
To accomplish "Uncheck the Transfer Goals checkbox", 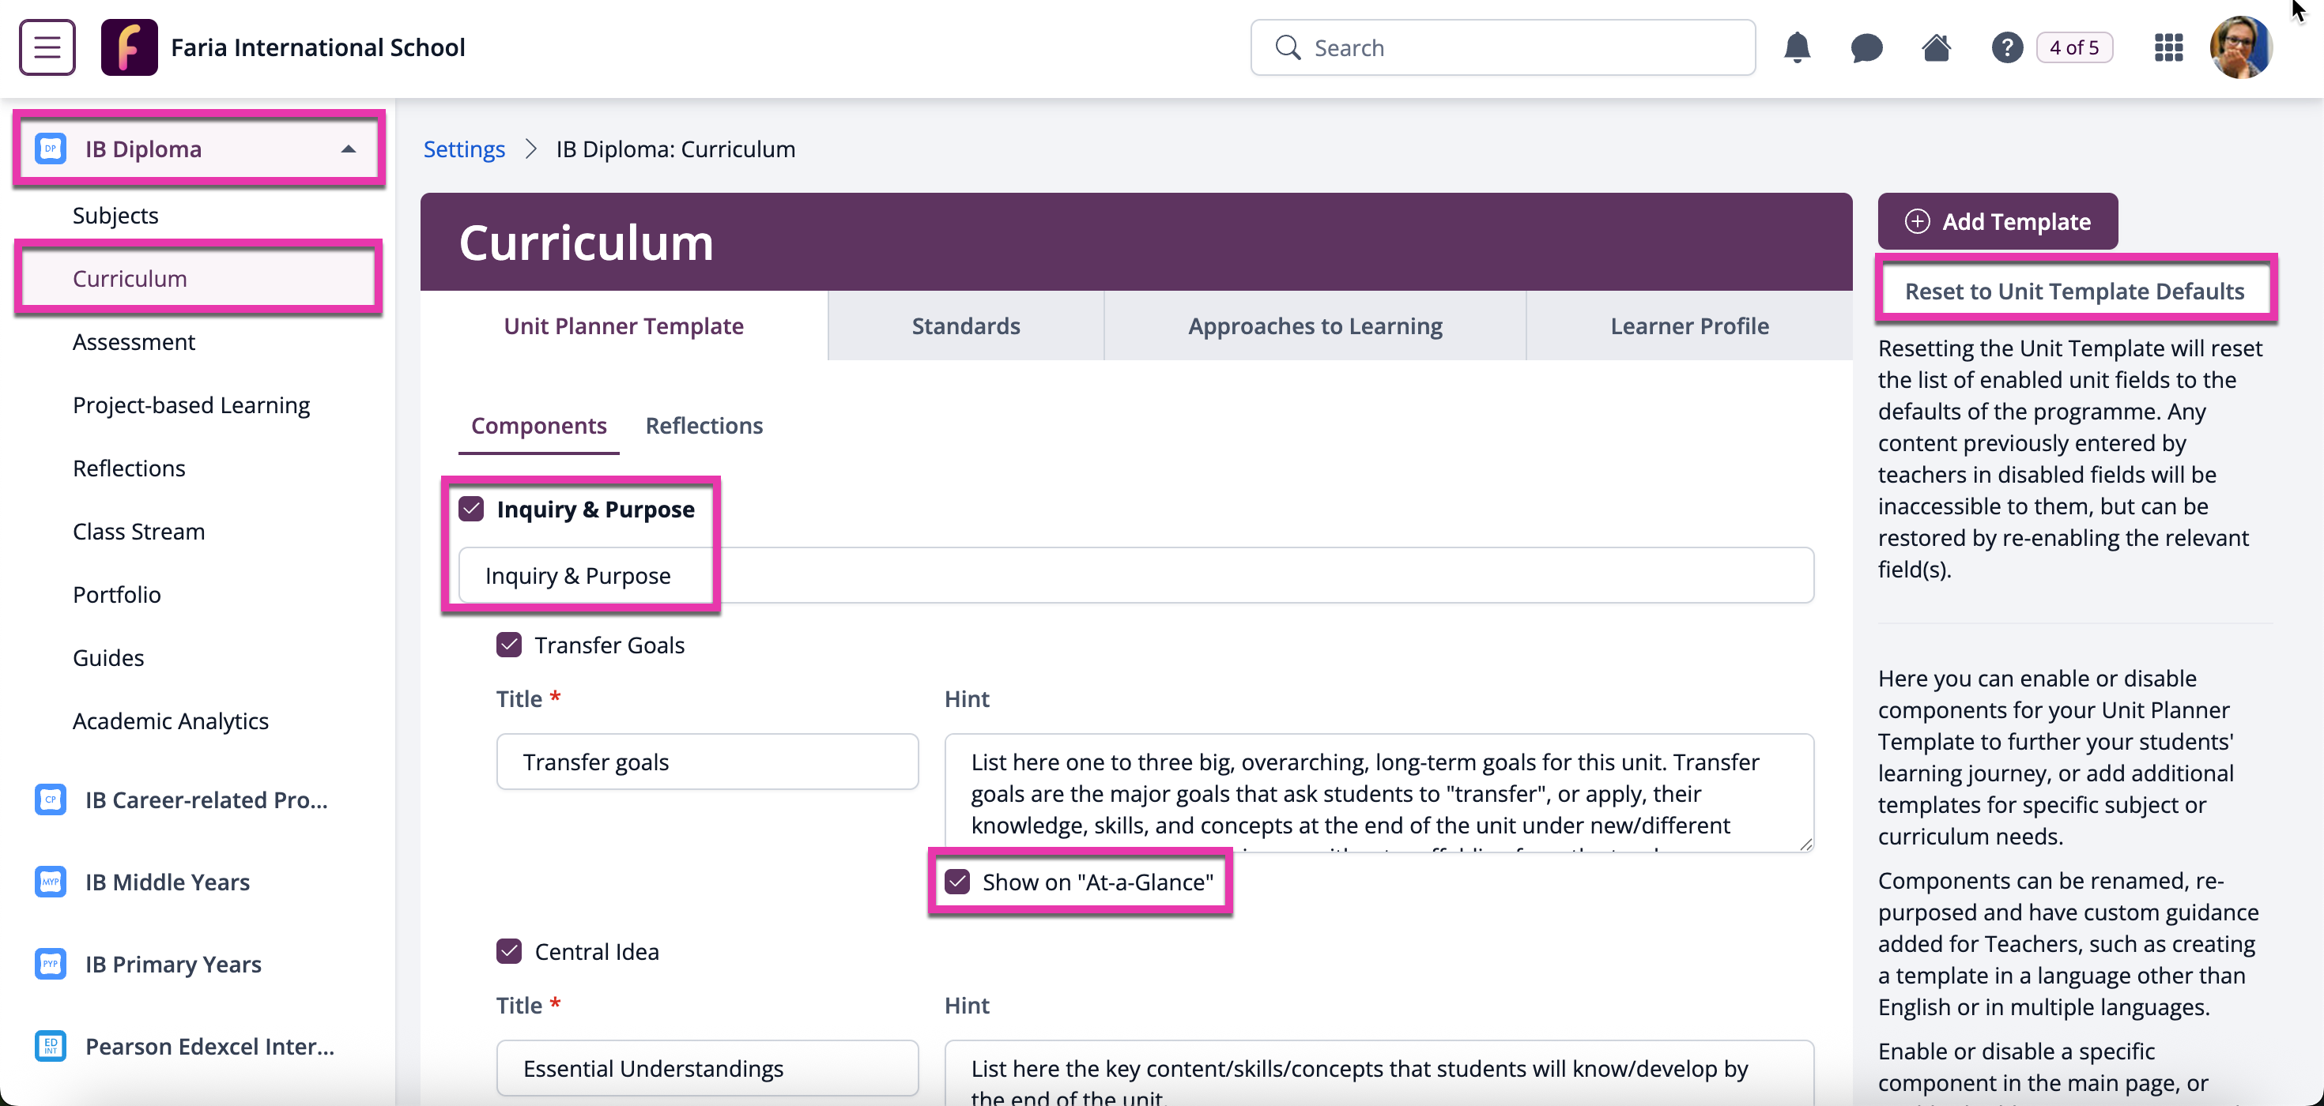I will pos(509,645).
